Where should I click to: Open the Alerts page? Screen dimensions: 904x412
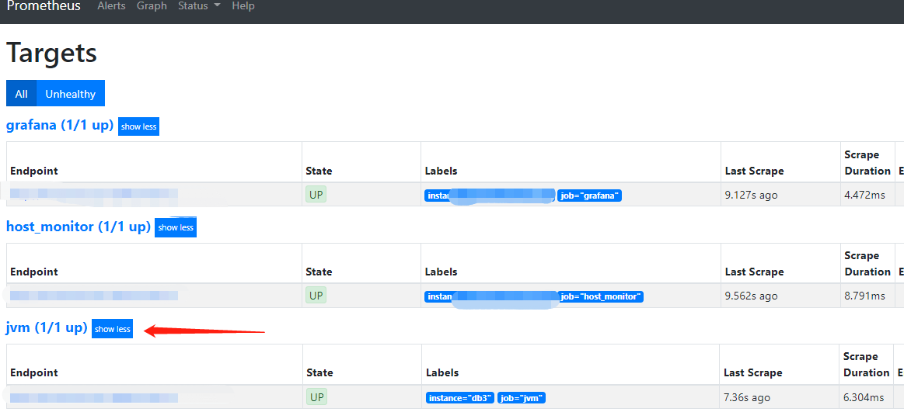click(x=110, y=6)
